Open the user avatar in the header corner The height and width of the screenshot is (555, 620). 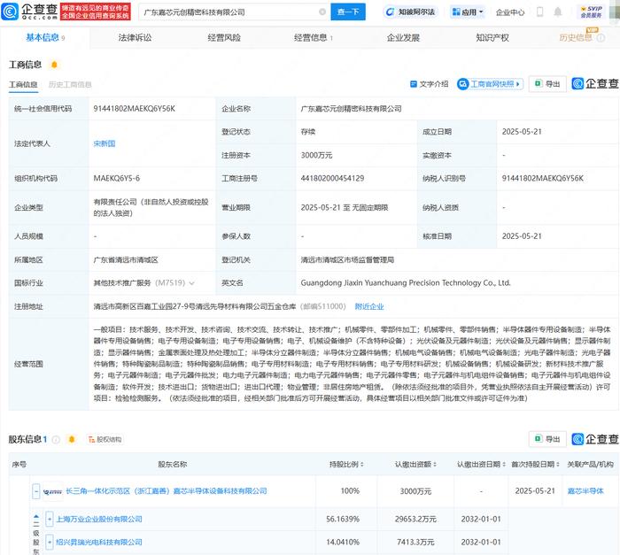pos(615,12)
